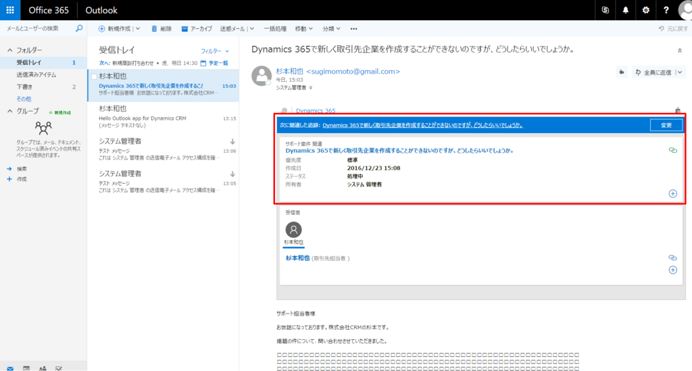Click like thumbs-up icon
This screenshot has height=371, width=692.
(x=622, y=72)
